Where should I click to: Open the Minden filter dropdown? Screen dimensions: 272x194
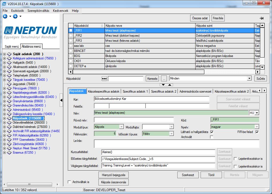[x=249, y=78]
